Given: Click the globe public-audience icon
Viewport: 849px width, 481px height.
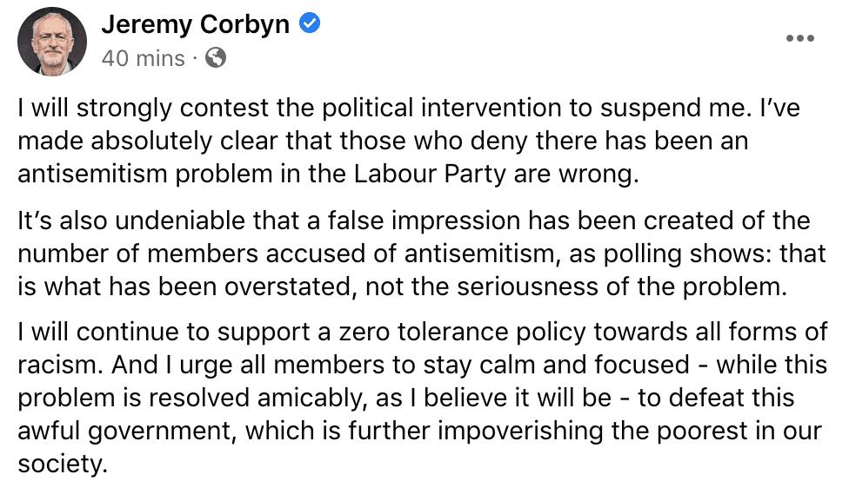Looking at the screenshot, I should point(216,57).
